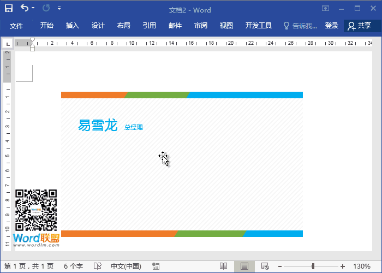This screenshot has height=273, width=382.
Task: Switch to the 视图 tab
Action: 226,26
